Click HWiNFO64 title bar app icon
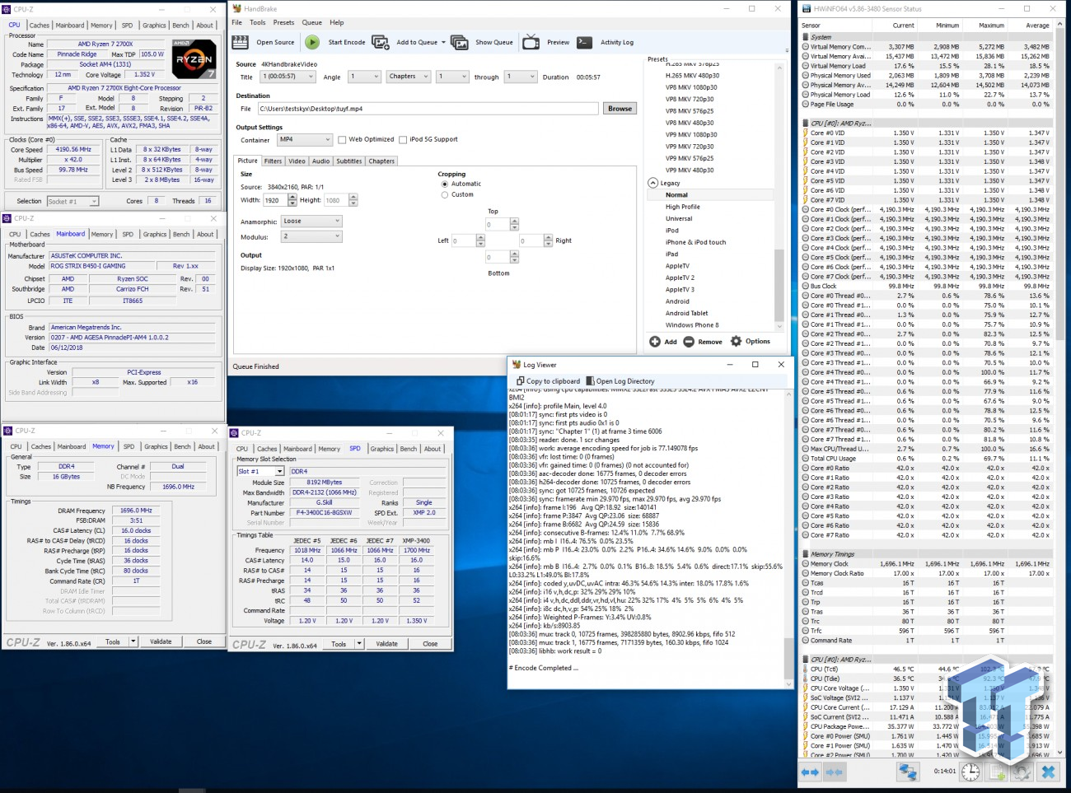1071x793 pixels. coord(806,8)
